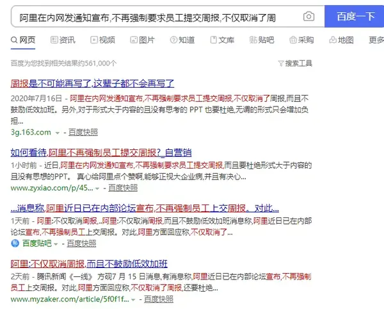This screenshot has width=384, height=309.
Task: Click the picture icon beside 图片
Action: (134, 40)
